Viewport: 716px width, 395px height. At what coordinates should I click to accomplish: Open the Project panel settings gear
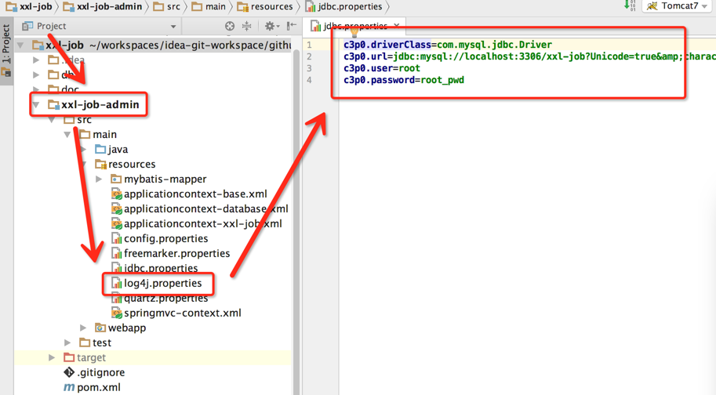pyautogui.click(x=271, y=26)
